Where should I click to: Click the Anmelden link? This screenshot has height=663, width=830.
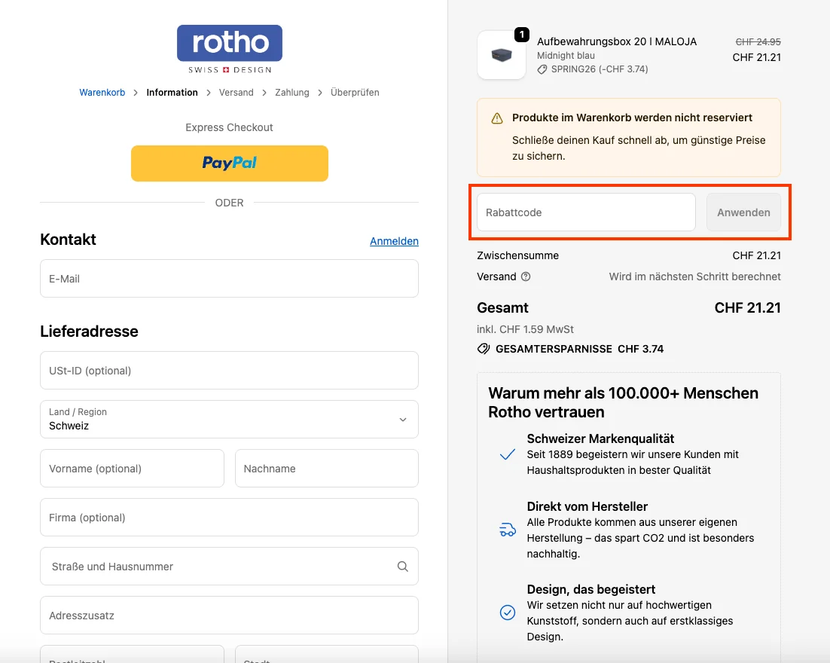[x=394, y=241]
